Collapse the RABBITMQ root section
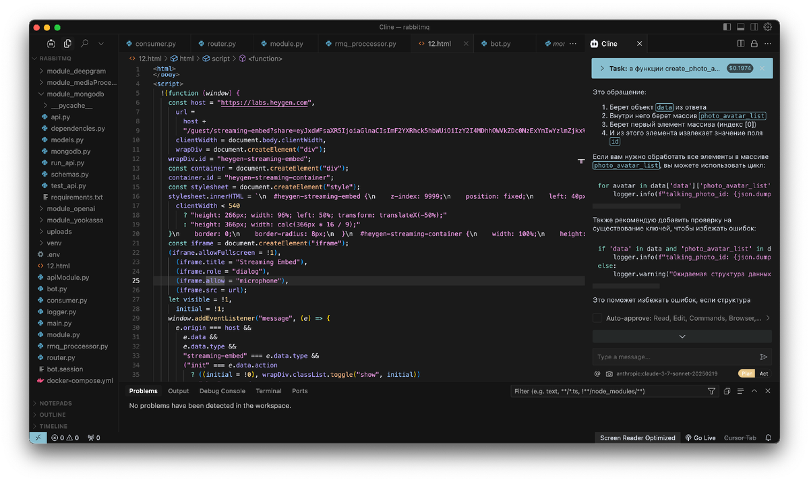The height and width of the screenshot is (482, 809). (56, 59)
